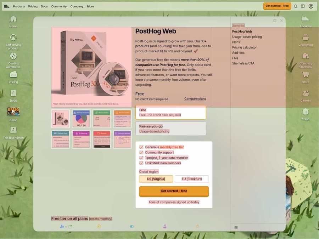Viewport: 319px width, 239px height.
Task: Jump to the Shameless CTA section
Action: [243, 63]
